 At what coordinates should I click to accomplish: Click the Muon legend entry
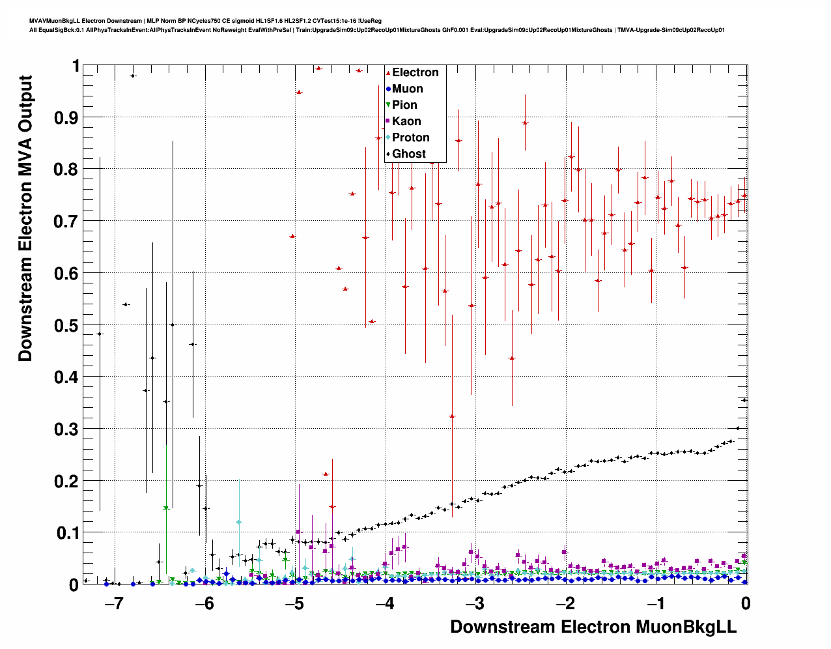[407, 89]
